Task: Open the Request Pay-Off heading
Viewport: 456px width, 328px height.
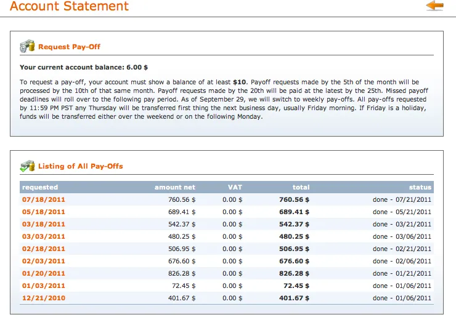Action: [69, 47]
